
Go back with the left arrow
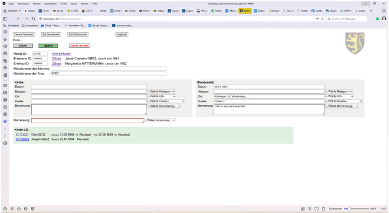19,19
